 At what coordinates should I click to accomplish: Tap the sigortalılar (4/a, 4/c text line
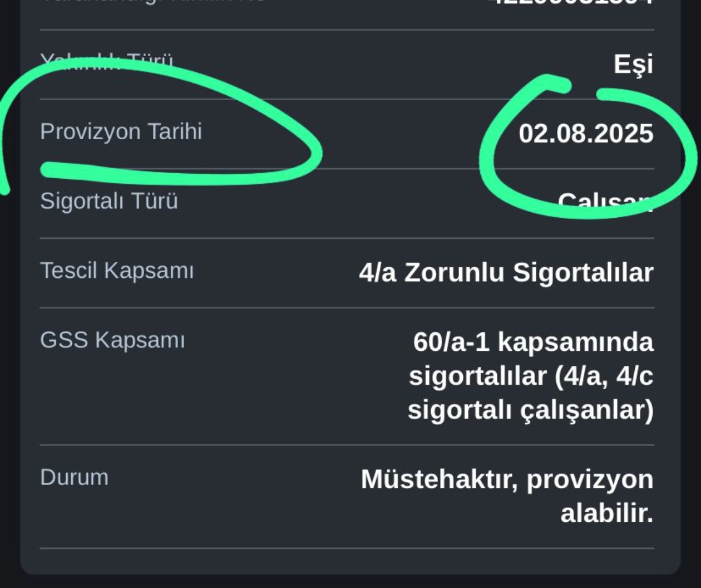531,376
